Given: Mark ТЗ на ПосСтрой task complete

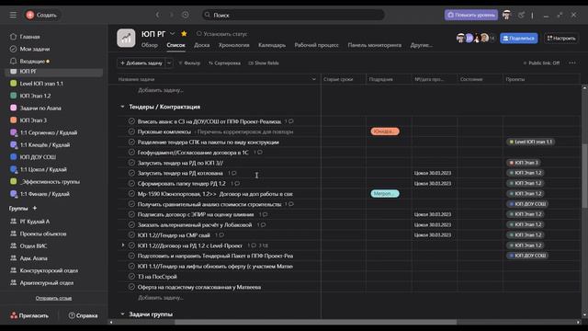Looking at the screenshot, I should pyautogui.click(x=131, y=277).
